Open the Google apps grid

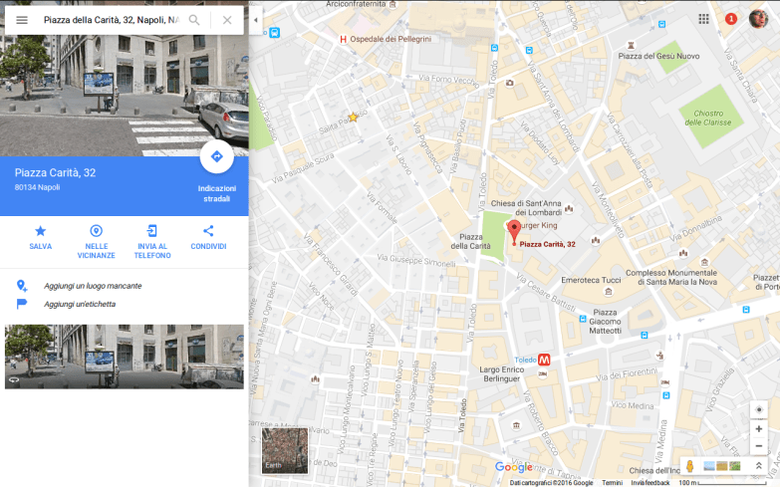click(x=704, y=19)
